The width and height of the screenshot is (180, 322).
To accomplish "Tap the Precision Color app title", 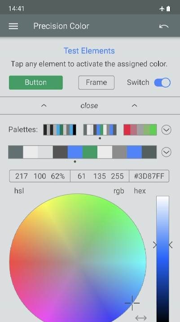I will point(61,26).
